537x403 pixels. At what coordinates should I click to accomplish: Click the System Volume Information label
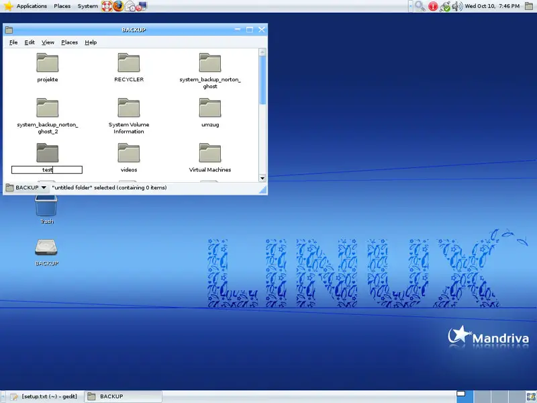pyautogui.click(x=129, y=128)
